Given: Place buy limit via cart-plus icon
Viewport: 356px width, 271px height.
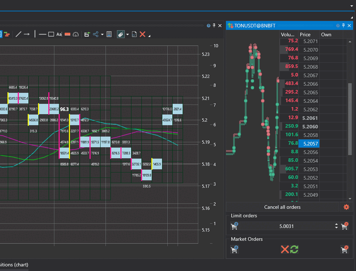Looking at the screenshot, I should tap(234, 226).
